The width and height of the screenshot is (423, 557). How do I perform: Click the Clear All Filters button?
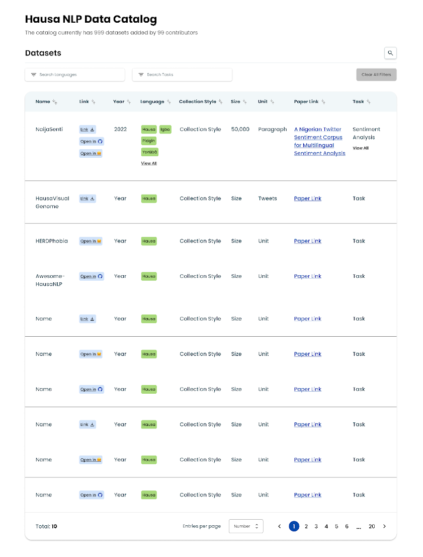click(x=376, y=74)
